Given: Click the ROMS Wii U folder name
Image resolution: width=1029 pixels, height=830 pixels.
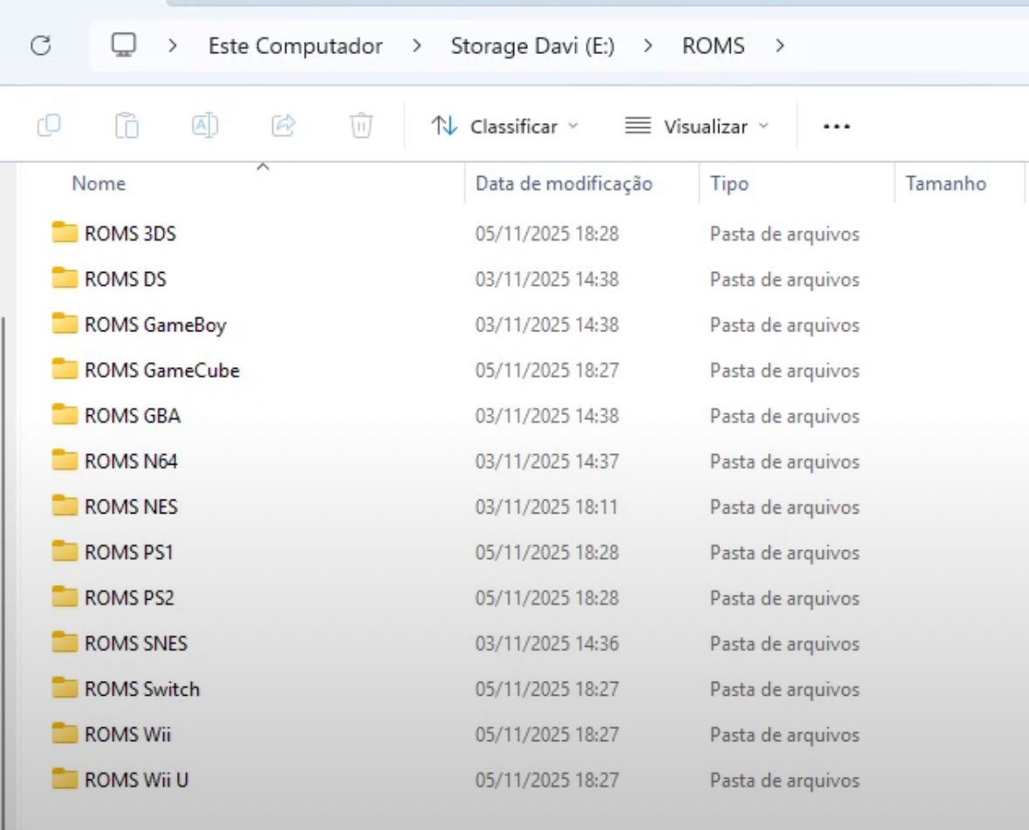Looking at the screenshot, I should coord(136,780).
